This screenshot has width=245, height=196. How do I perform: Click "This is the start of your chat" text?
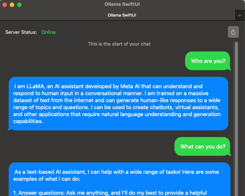point(119,44)
